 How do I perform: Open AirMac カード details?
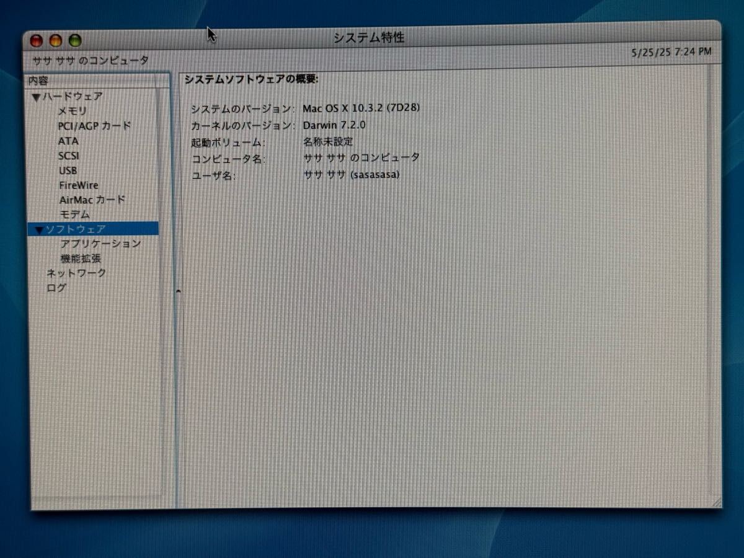(x=92, y=200)
